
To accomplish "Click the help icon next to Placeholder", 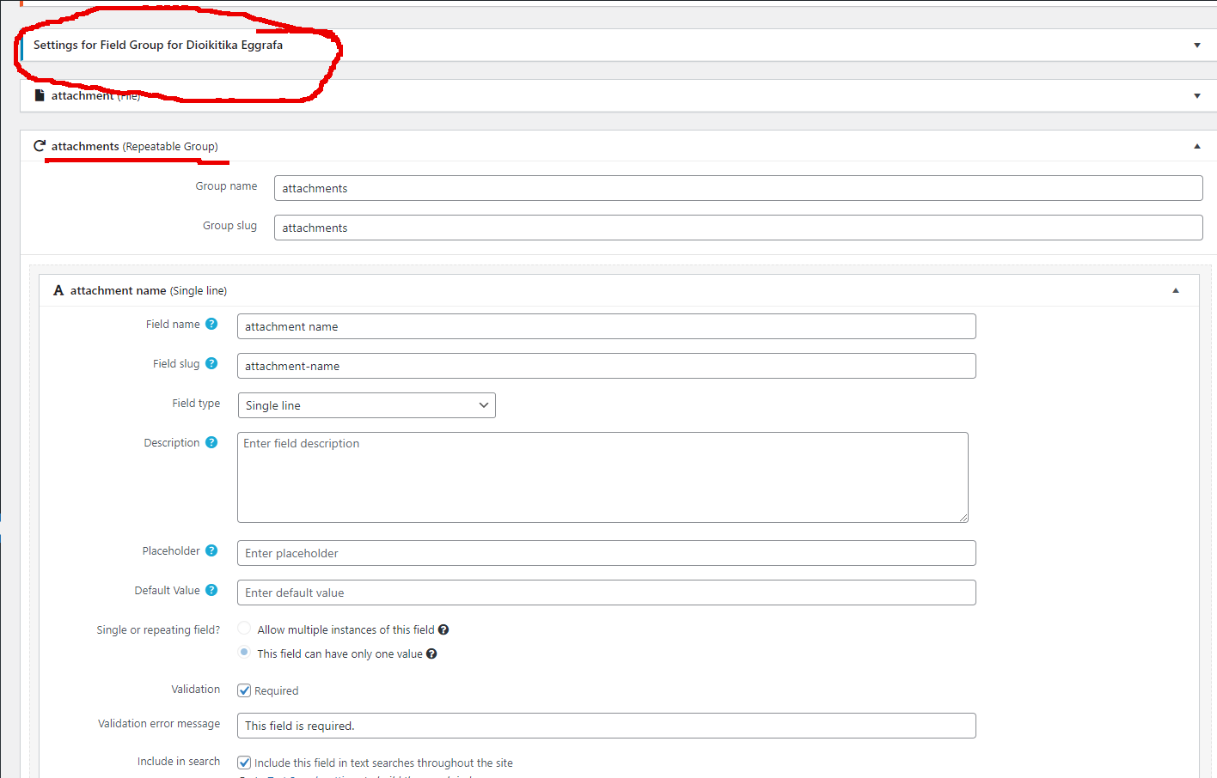I will [x=211, y=550].
